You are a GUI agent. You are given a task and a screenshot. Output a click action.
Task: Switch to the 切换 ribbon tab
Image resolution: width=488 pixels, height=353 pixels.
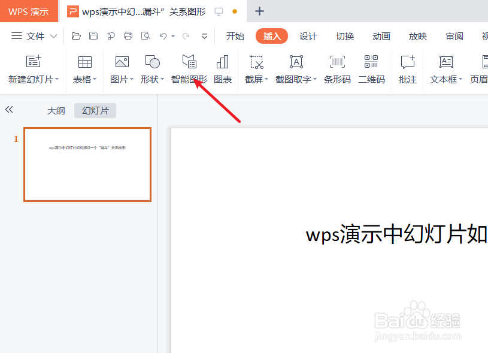345,36
